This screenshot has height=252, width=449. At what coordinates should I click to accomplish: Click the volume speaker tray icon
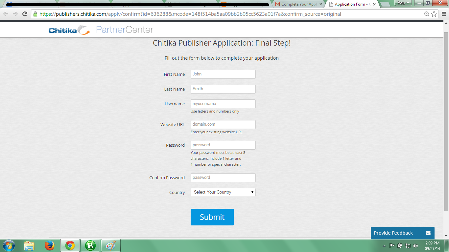(416, 245)
